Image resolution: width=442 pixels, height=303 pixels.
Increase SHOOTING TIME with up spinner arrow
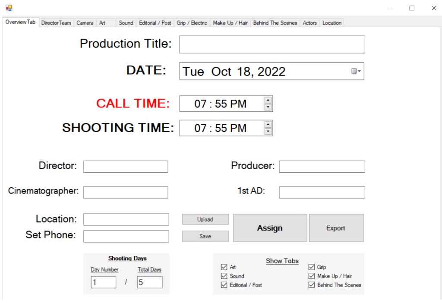coord(268,124)
